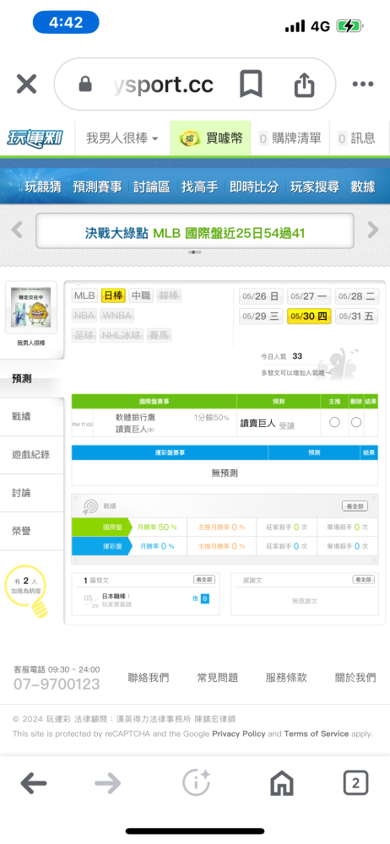Screen dimensions: 390x844
Task: Close the browser page with X icon
Action: [26, 84]
